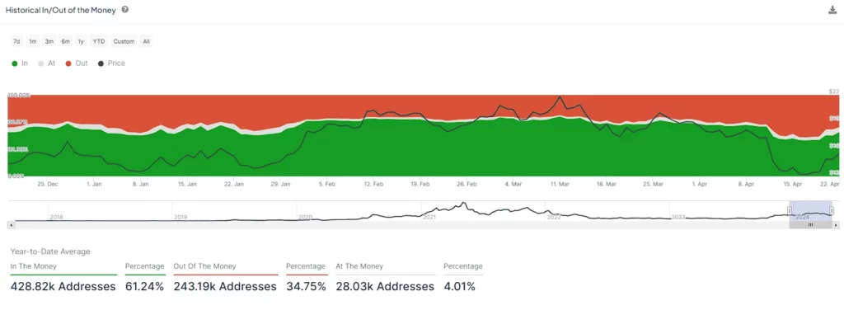The image size is (844, 310).
Task: Switch to the 1y range
Action: (x=81, y=41)
